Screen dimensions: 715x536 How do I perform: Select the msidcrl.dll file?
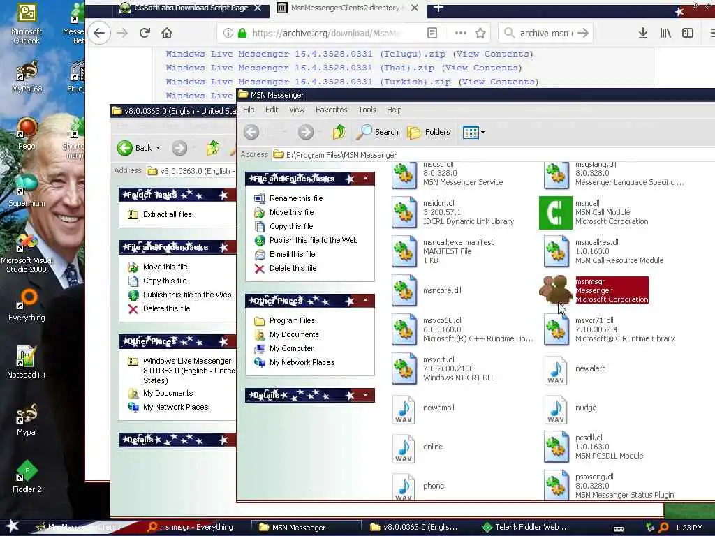[x=452, y=212]
